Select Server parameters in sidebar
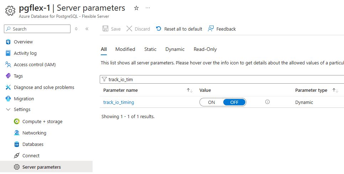344x174 pixels. pos(46,167)
